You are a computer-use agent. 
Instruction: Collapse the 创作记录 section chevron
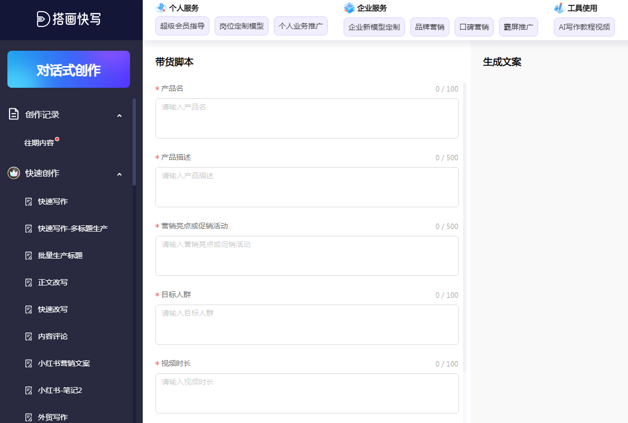(x=119, y=115)
